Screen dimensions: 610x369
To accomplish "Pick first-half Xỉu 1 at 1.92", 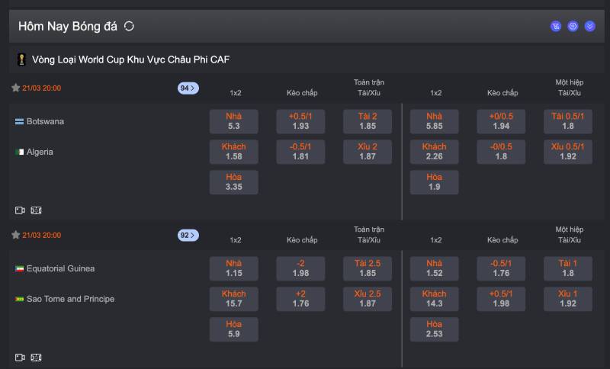I will [568, 299].
